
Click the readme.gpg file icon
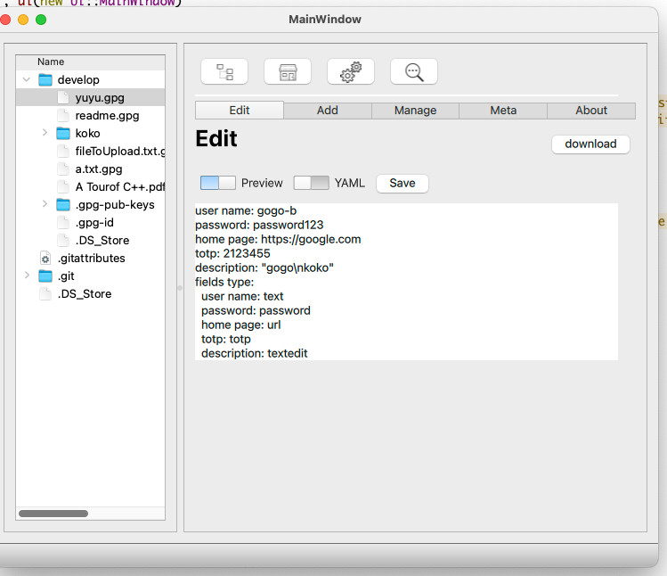click(63, 115)
